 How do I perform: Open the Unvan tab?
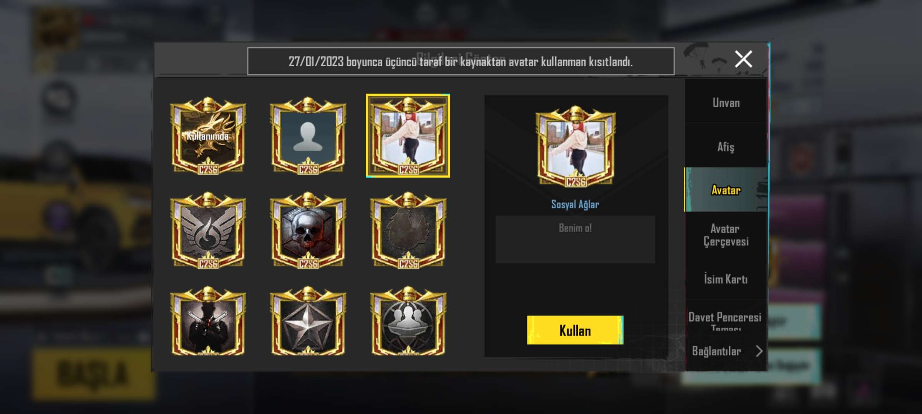pos(726,102)
